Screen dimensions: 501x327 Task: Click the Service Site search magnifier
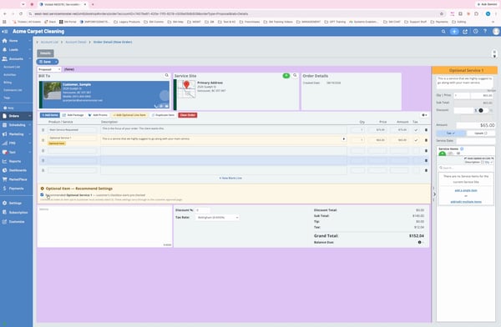[295, 75]
